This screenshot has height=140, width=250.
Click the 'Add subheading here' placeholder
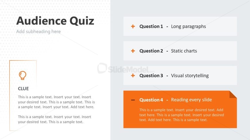click(39, 31)
